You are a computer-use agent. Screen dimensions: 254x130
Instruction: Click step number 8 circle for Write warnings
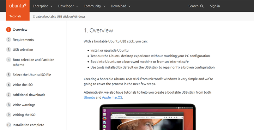(x=8, y=105)
